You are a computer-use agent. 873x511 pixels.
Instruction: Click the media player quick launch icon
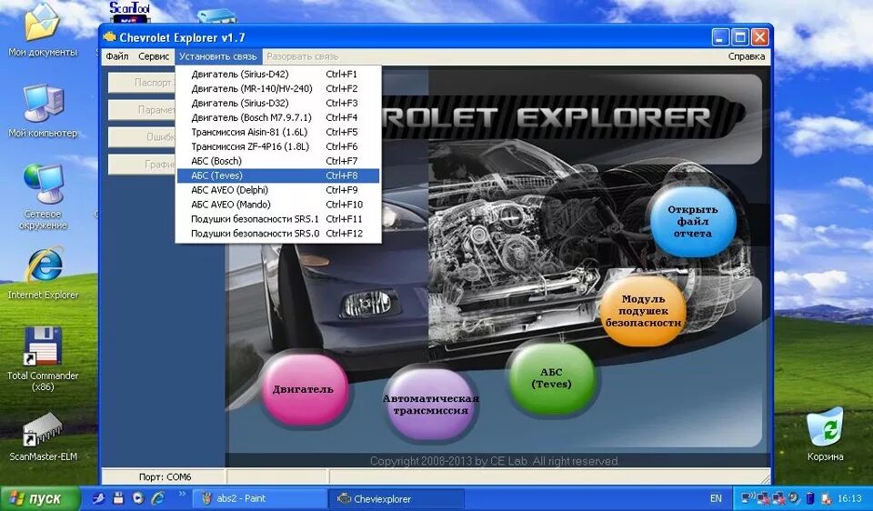[x=137, y=498]
